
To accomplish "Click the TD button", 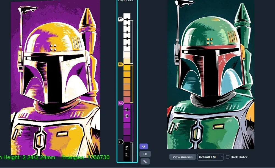I will pyautogui.click(x=145, y=154).
